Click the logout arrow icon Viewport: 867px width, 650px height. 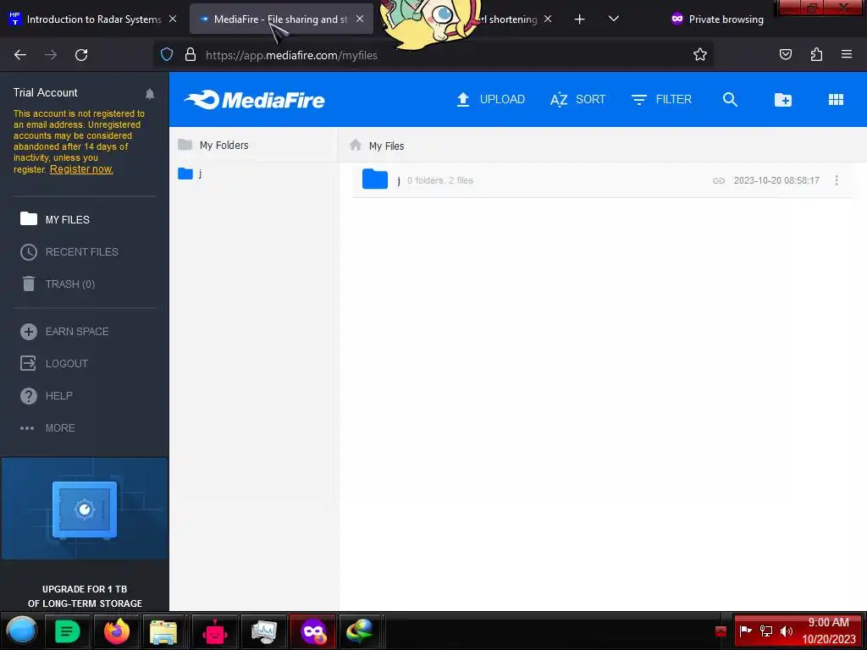tap(28, 363)
